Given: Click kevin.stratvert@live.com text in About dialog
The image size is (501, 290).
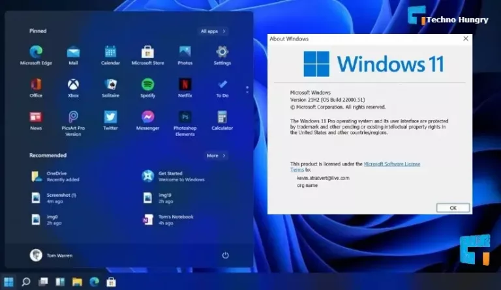Looking at the screenshot, I should [323, 178].
